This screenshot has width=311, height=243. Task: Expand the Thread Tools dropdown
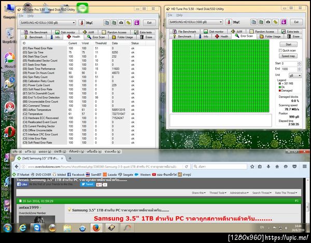coord(218,193)
